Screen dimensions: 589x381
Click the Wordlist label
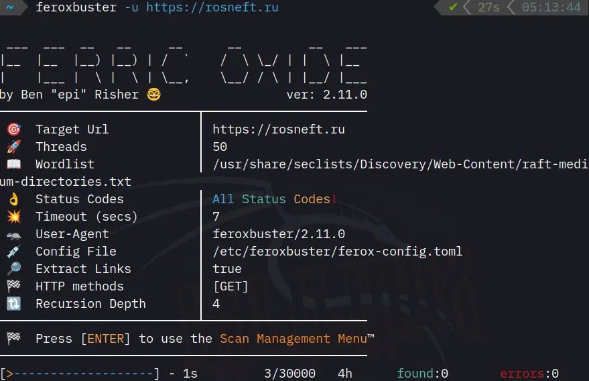[64, 164]
